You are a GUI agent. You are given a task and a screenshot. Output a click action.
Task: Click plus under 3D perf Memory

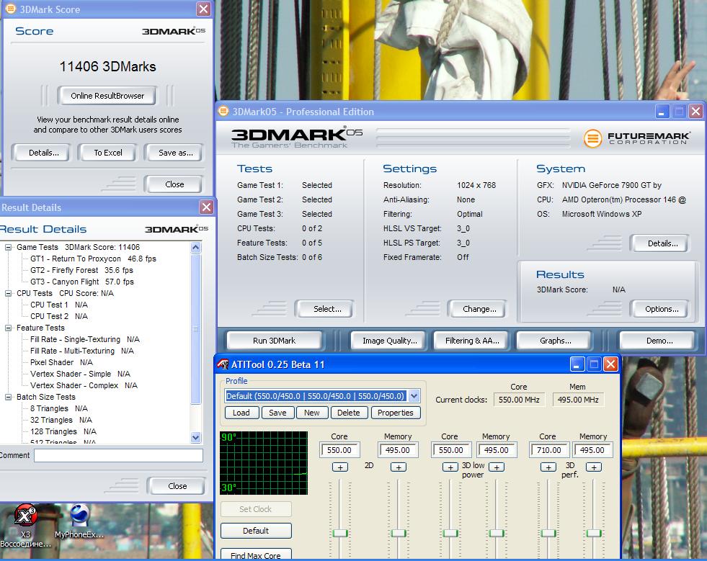594,467
